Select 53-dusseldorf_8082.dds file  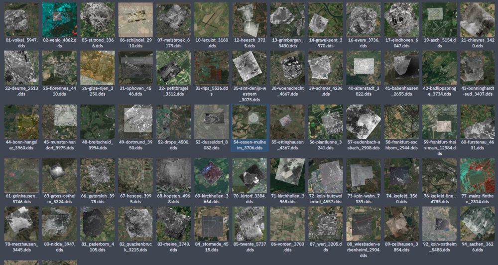coord(212,122)
